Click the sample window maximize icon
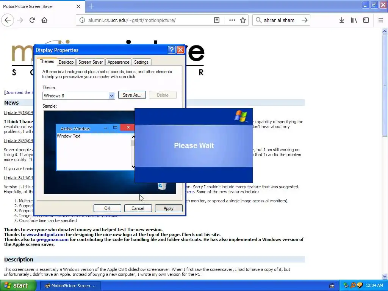Viewport: 388px width, 291px height. (115, 127)
